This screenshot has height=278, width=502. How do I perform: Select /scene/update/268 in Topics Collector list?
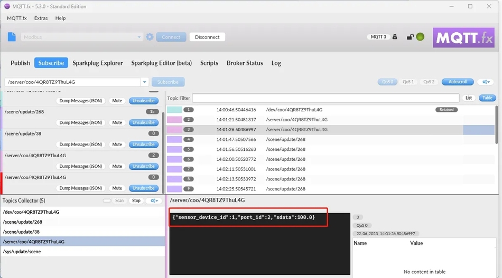pyautogui.click(x=82, y=222)
